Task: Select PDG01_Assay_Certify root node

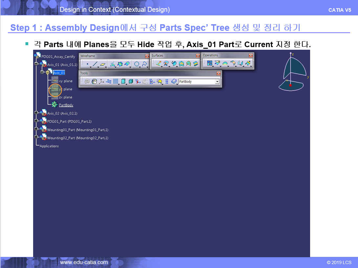Action: pyautogui.click(x=58, y=57)
